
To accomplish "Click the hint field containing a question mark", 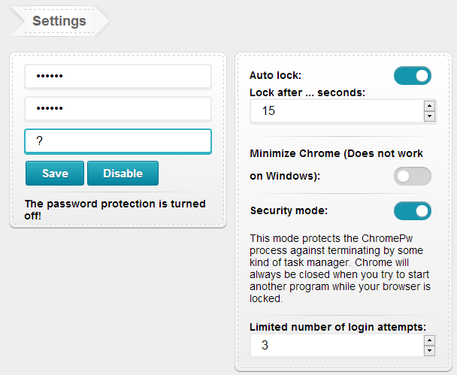I will (x=118, y=141).
